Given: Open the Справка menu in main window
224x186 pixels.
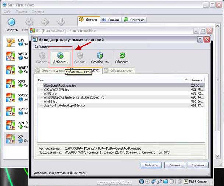Looking at the screenshot, I should [38, 11].
